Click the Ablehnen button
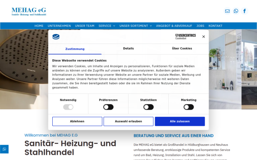 [77, 121]
